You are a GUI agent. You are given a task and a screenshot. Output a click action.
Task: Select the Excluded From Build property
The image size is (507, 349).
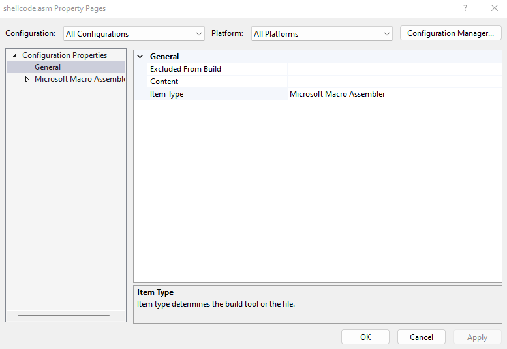(x=185, y=69)
